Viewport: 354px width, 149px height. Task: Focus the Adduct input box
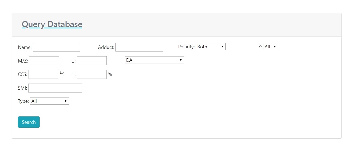[x=139, y=47]
